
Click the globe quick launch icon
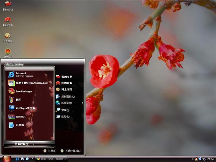pyautogui.click(x=22, y=159)
